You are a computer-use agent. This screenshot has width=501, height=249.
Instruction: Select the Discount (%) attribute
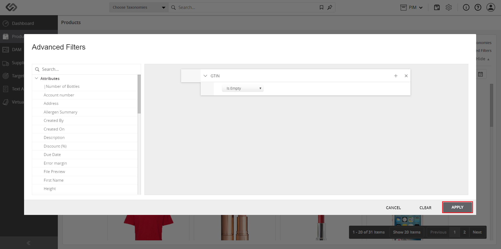pyautogui.click(x=85, y=146)
